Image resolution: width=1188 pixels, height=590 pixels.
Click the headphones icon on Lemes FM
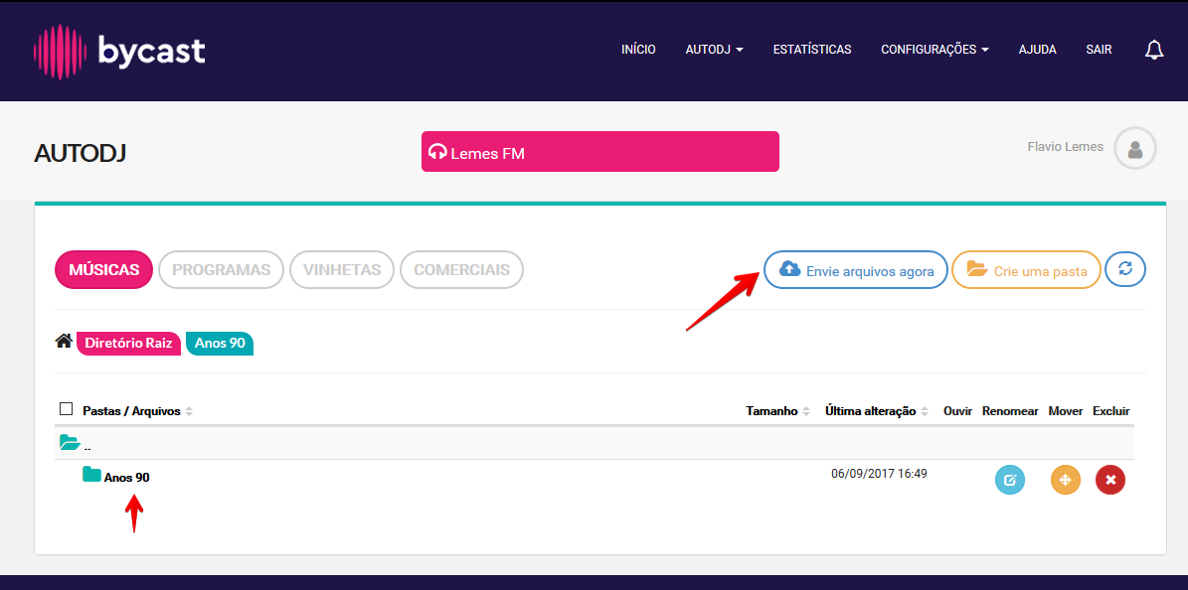437,152
